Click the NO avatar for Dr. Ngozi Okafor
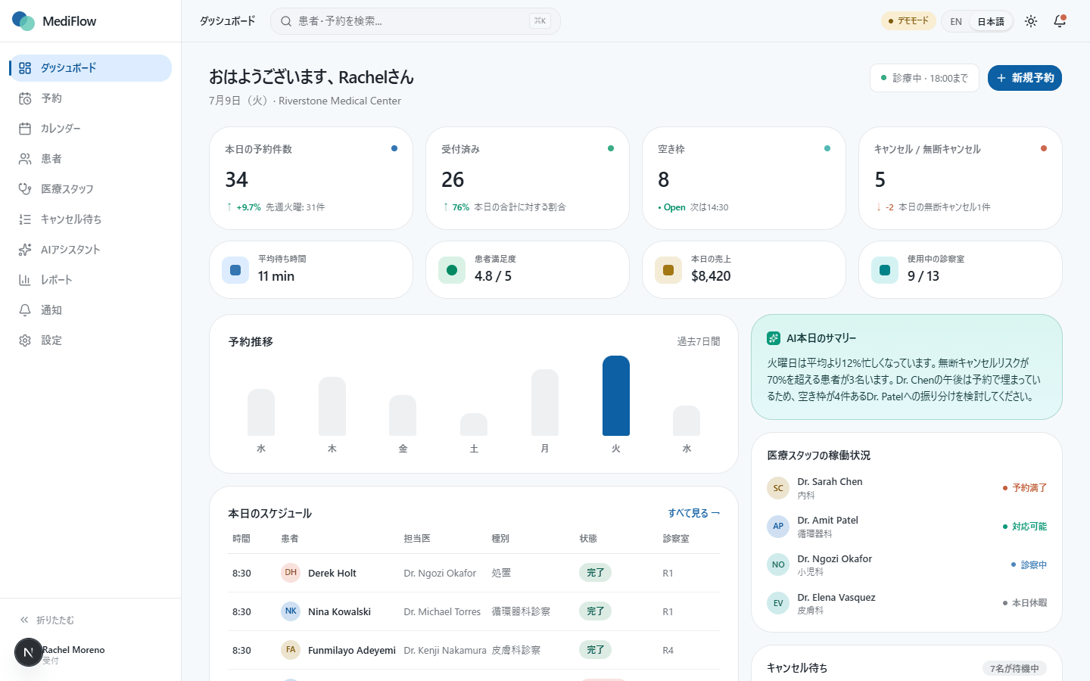The image size is (1090, 681). tap(778, 565)
